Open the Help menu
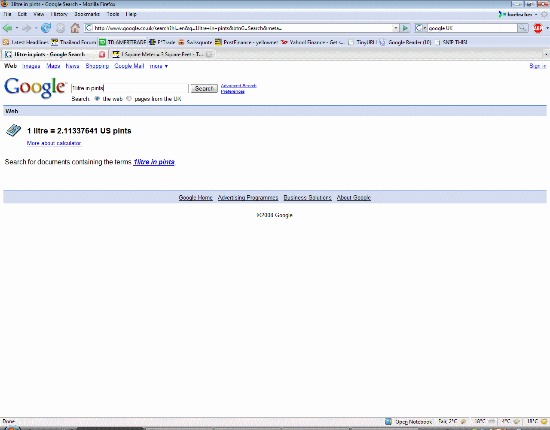Image resolution: width=550 pixels, height=430 pixels. pos(131,14)
